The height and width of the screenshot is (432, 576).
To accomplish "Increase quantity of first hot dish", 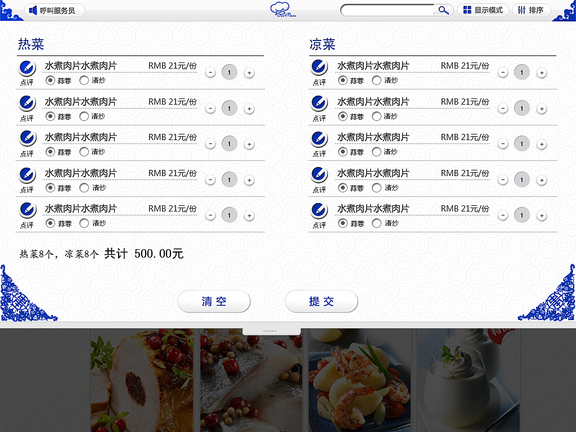I will tap(249, 72).
